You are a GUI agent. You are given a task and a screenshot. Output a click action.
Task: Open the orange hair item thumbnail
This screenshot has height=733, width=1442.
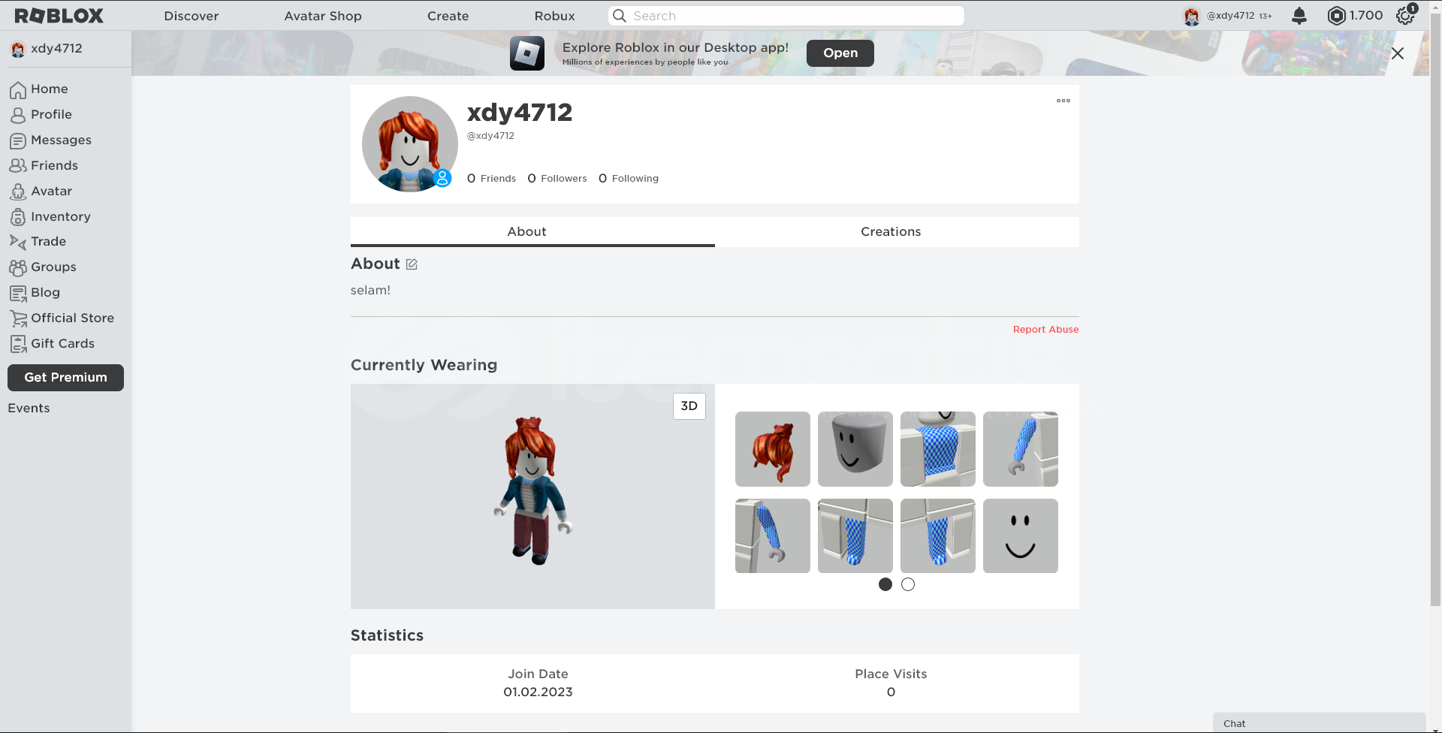tap(773, 449)
